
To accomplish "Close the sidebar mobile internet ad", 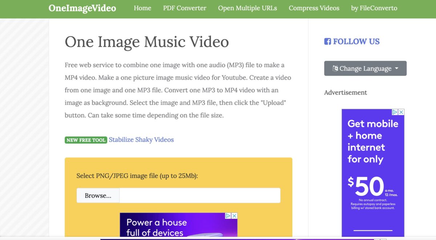I will 401,112.
